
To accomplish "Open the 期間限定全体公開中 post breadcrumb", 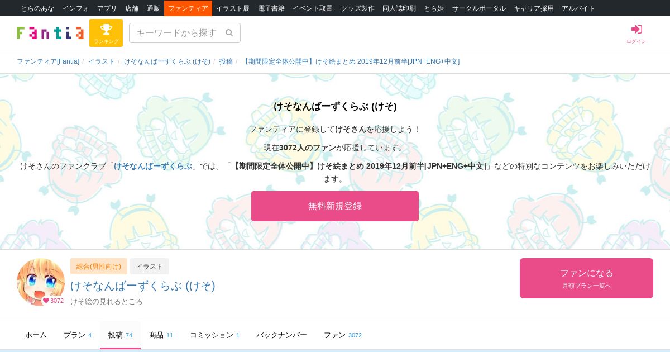I will click(x=351, y=61).
